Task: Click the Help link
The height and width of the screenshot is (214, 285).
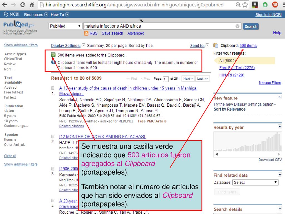Action: (x=277, y=33)
